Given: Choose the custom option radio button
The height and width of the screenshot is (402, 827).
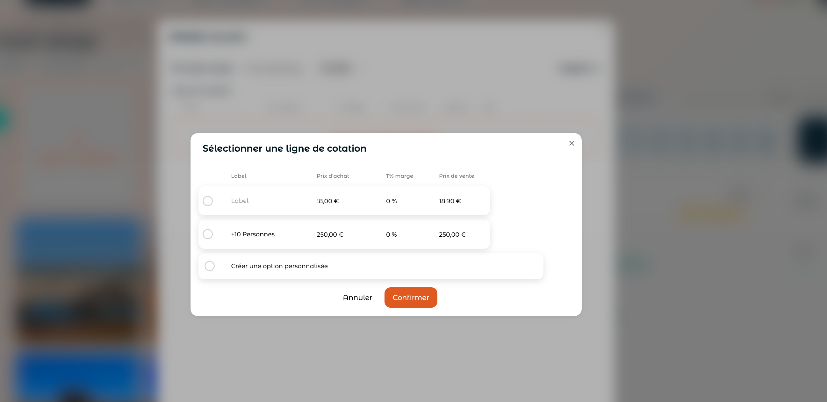Looking at the screenshot, I should click(x=210, y=266).
